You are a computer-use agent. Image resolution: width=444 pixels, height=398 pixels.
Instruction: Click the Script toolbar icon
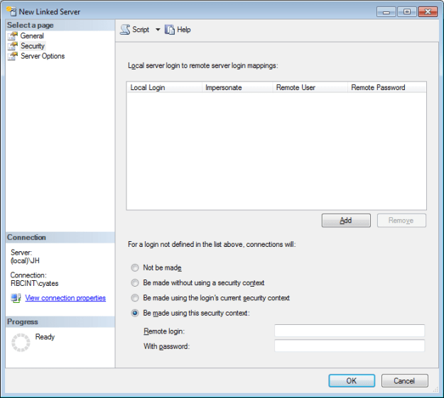[x=125, y=30]
